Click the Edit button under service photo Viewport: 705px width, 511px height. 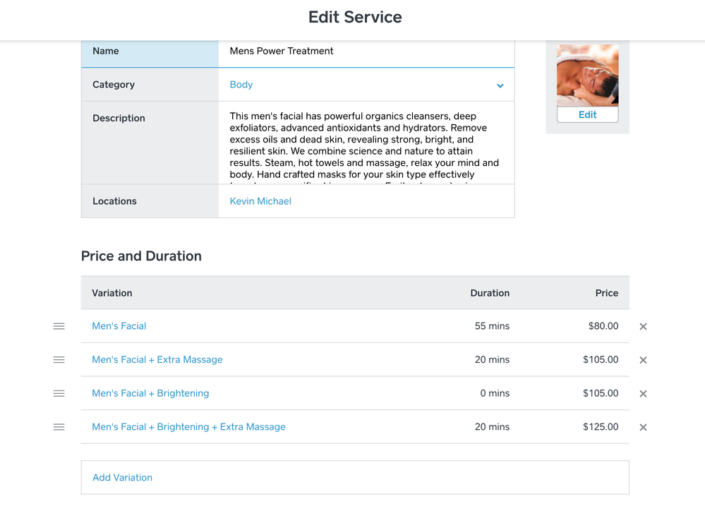pos(587,114)
